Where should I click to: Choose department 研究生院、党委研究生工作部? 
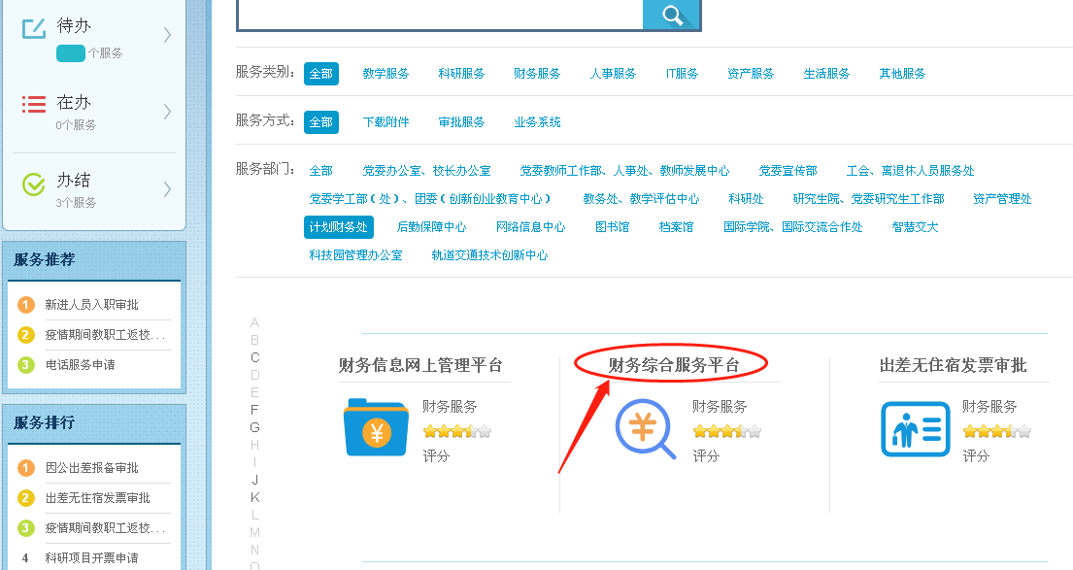(868, 198)
